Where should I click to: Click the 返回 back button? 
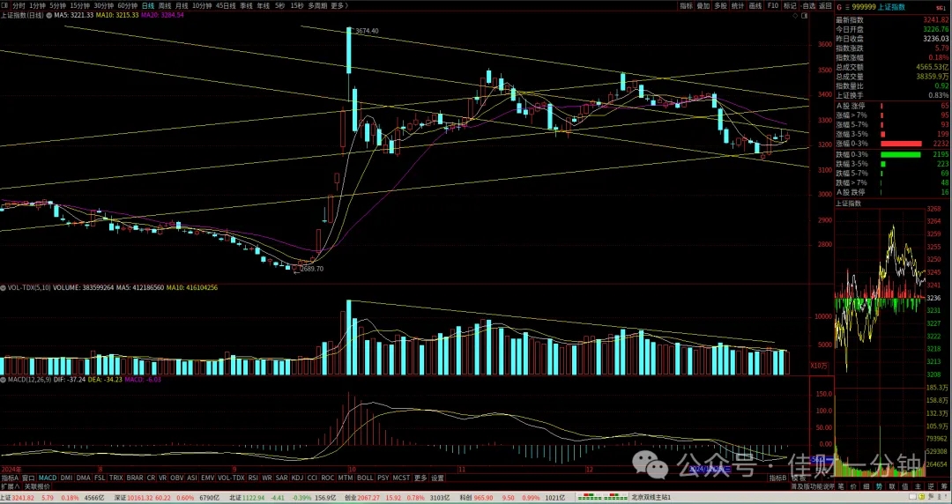(825, 5)
